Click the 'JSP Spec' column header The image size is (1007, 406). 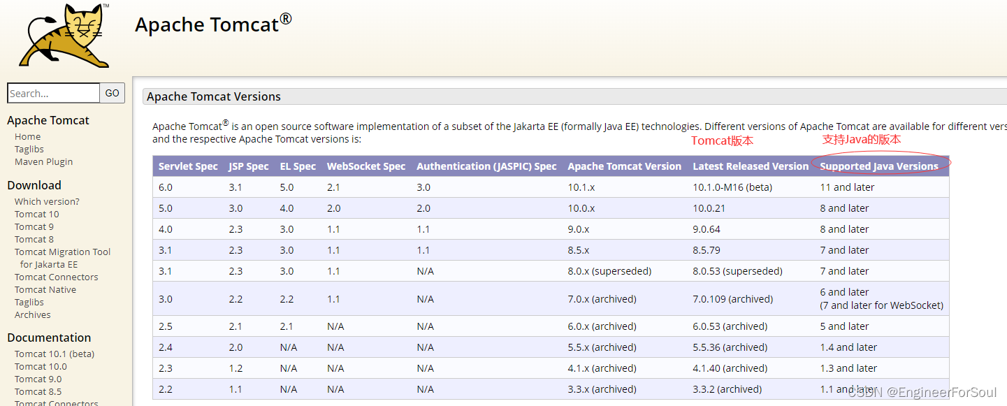pos(248,166)
